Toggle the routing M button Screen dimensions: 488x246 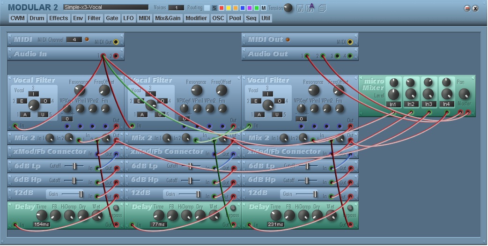[x=263, y=8]
